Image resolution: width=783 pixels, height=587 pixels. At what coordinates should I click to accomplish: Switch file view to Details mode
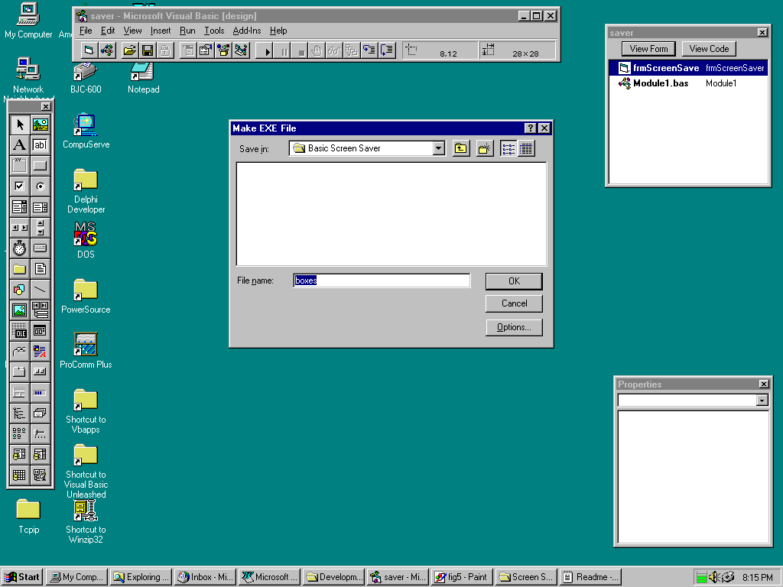tap(526, 148)
